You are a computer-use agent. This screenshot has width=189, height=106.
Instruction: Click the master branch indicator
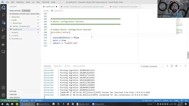click(25, 101)
